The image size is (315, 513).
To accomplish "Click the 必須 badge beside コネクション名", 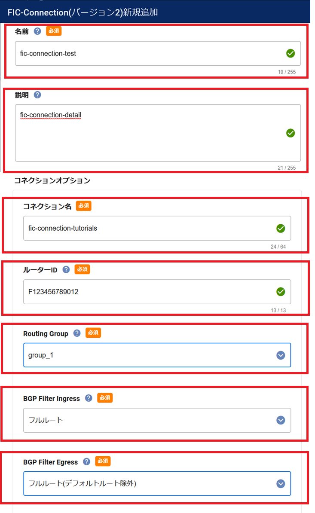I will point(84,206).
